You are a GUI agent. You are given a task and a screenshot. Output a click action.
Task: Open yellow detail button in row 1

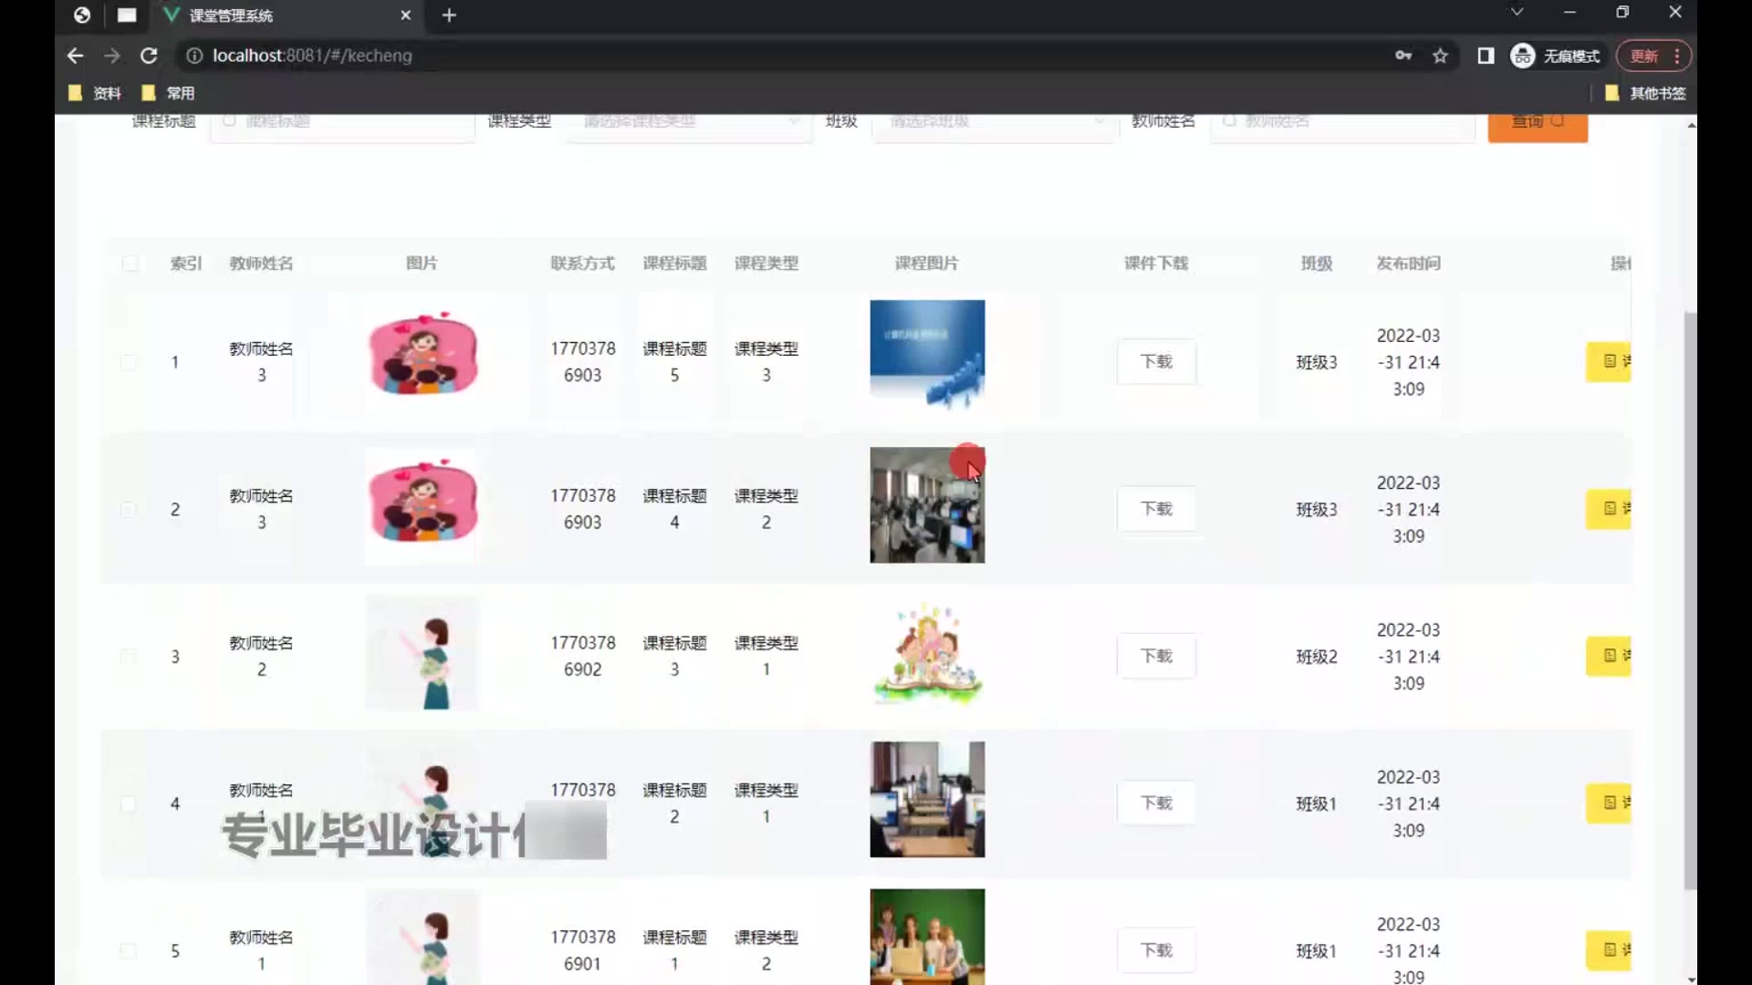1610,362
